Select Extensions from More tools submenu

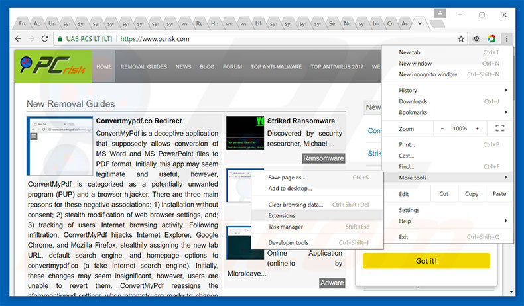(x=282, y=215)
